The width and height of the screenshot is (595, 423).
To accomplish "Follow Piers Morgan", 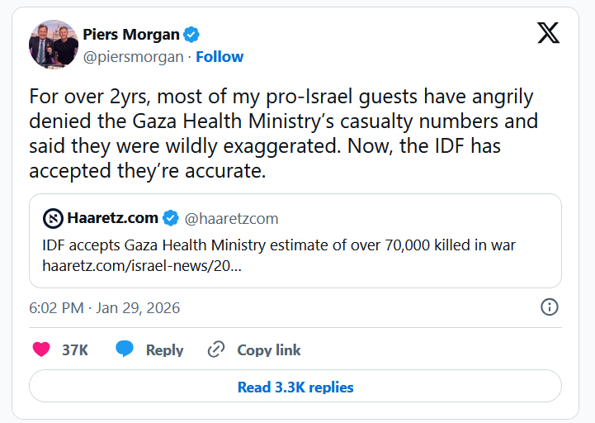I will pyautogui.click(x=220, y=56).
